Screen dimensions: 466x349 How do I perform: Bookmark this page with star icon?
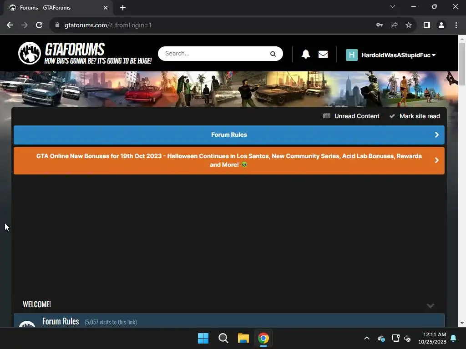409,25
